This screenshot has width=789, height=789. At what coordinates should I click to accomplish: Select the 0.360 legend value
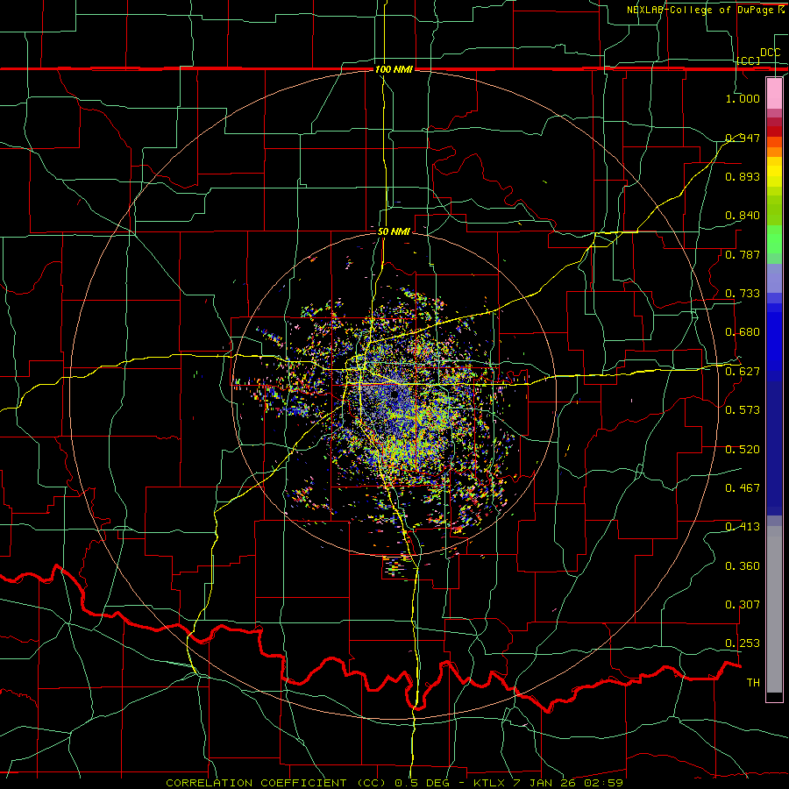[743, 566]
